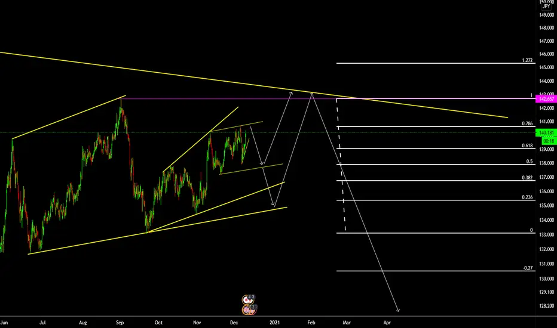This screenshot has width=557, height=328.
Task: Click the 148.000 price axis value
Action: click(x=546, y=27)
